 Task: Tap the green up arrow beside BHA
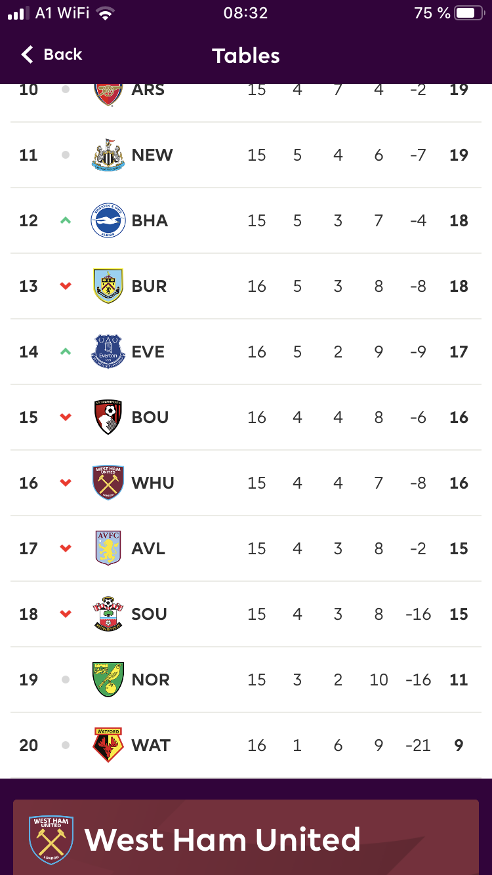[x=65, y=220]
